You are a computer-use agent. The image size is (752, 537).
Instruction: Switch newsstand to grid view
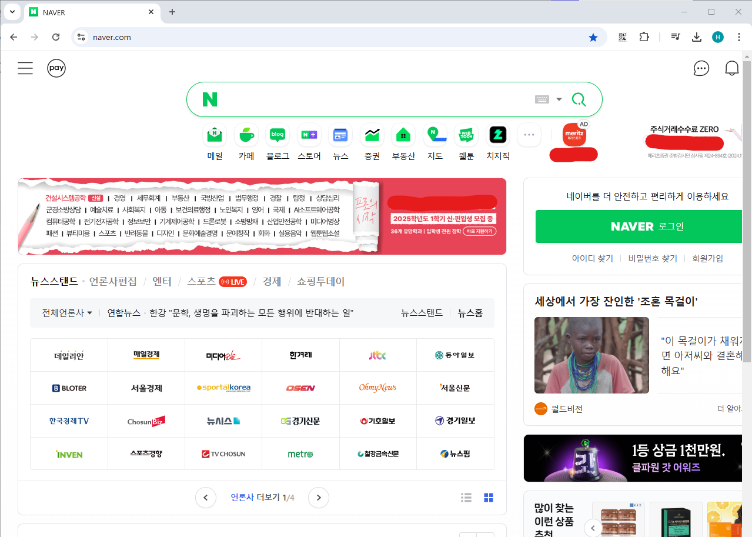click(489, 498)
